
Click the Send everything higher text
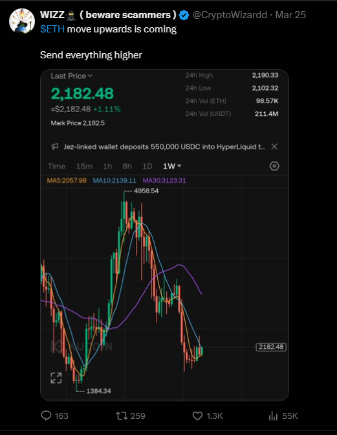(91, 55)
